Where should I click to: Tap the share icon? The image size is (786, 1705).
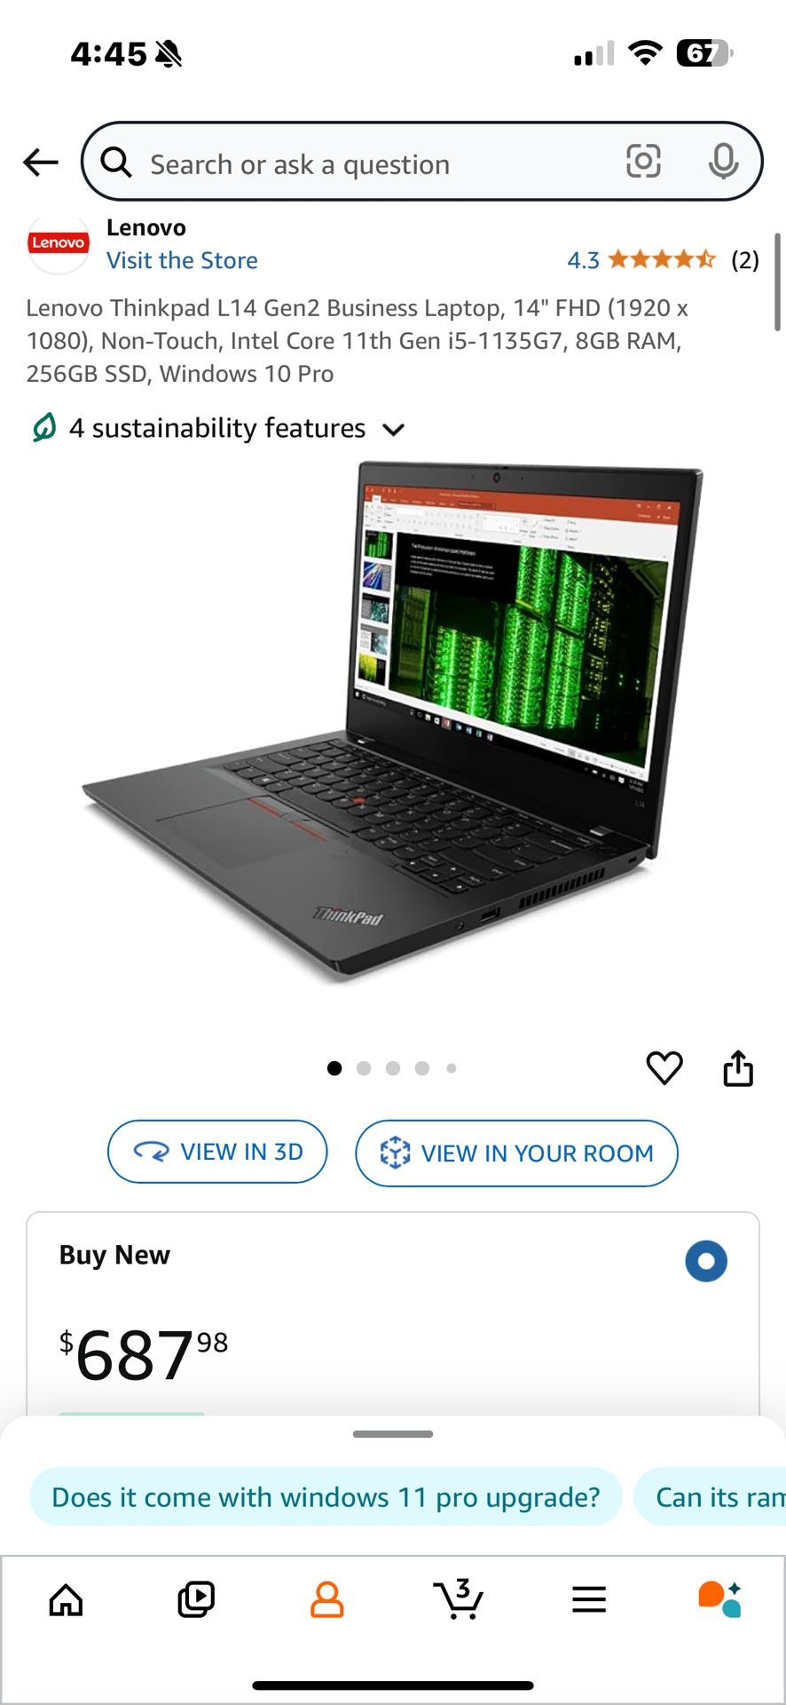738,1067
